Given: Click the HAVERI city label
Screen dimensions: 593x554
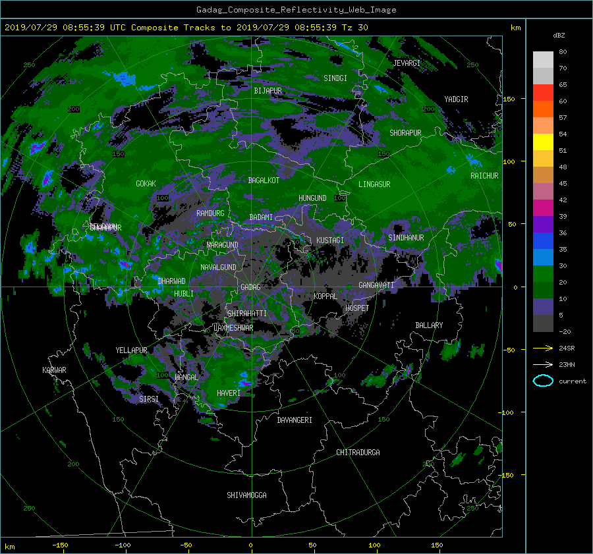Looking at the screenshot, I should point(229,393).
